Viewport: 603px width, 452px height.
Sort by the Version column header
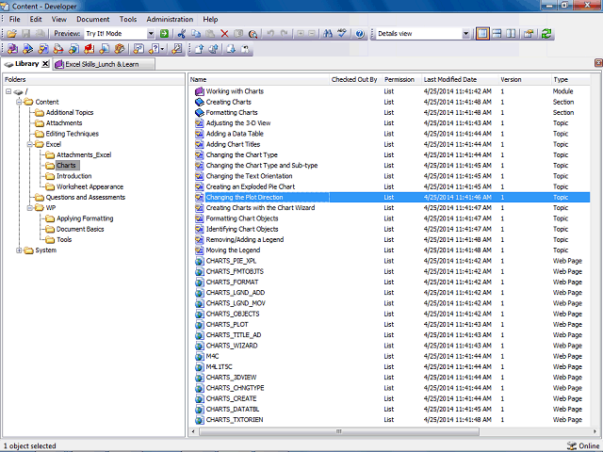[x=525, y=79]
